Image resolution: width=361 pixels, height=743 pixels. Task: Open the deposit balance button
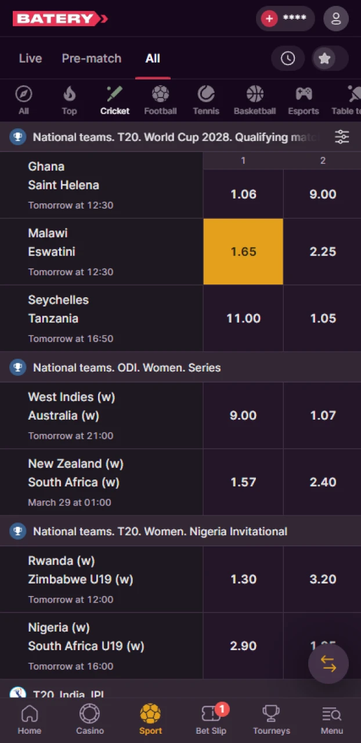click(285, 19)
